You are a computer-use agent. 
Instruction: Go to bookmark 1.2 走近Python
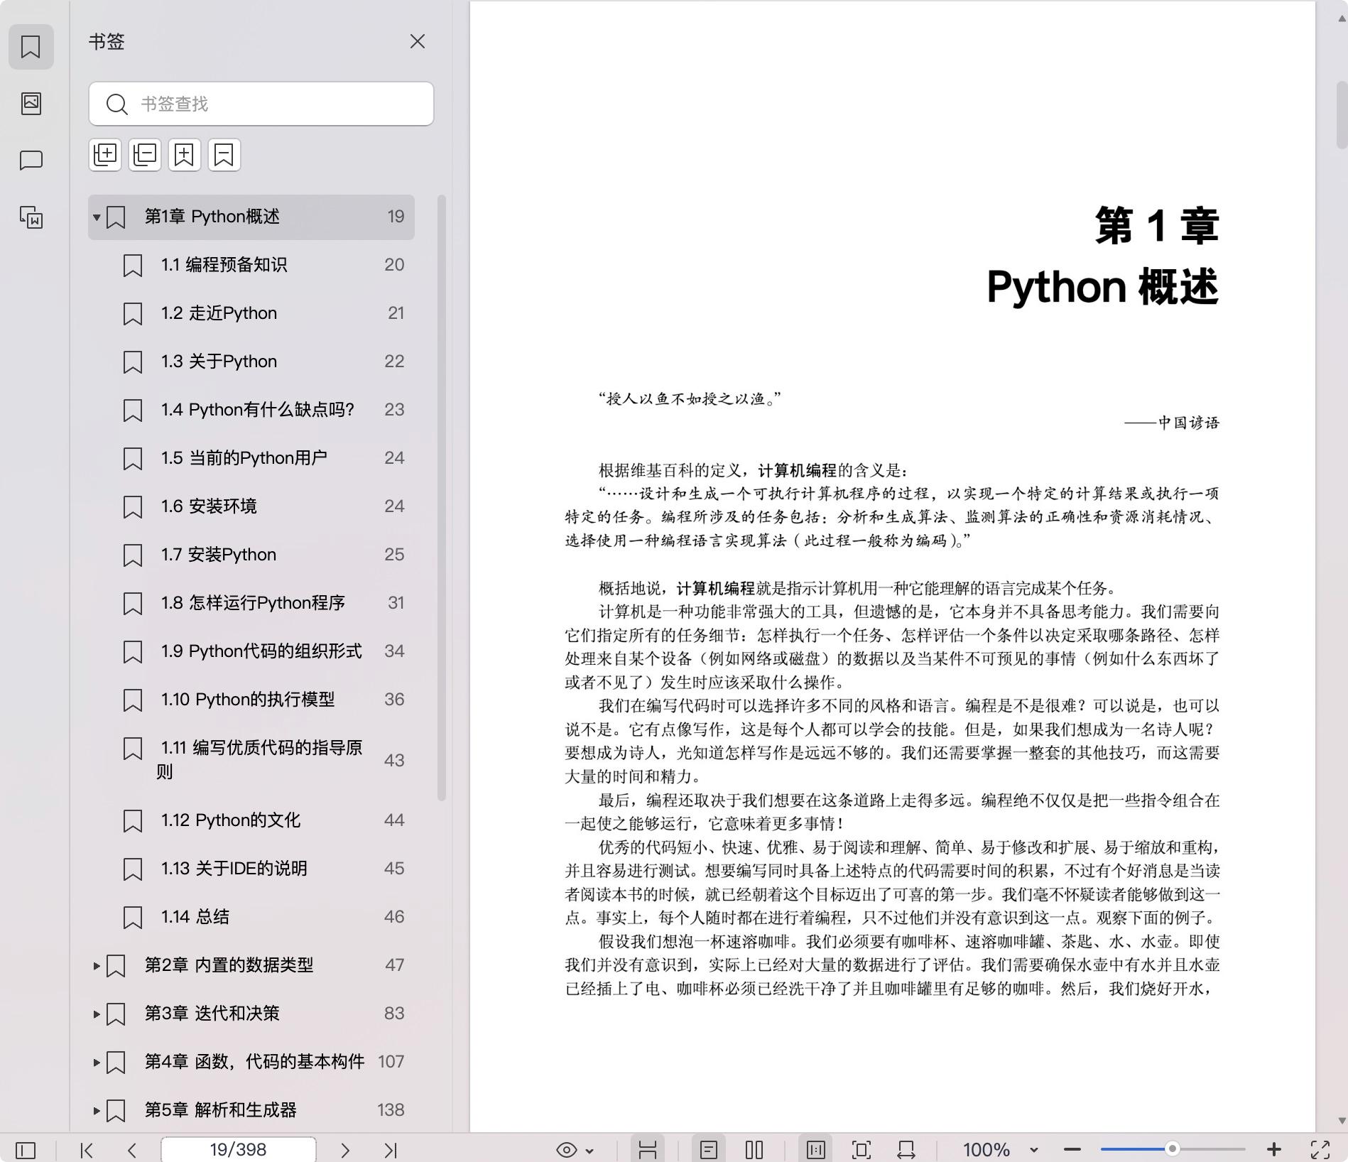tap(251, 313)
